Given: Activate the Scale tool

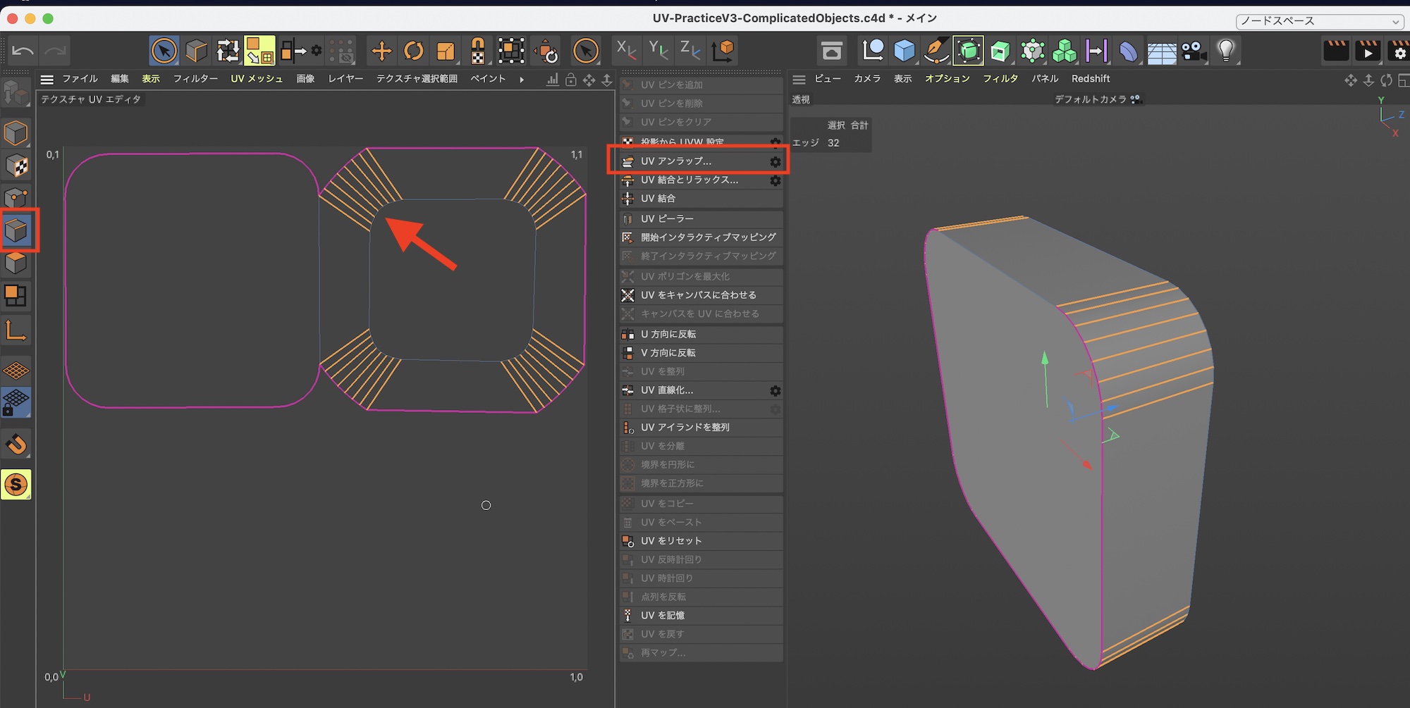Looking at the screenshot, I should [x=446, y=51].
